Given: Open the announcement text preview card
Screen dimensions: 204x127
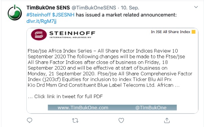Looking at the screenshot, I should tap(112, 71).
